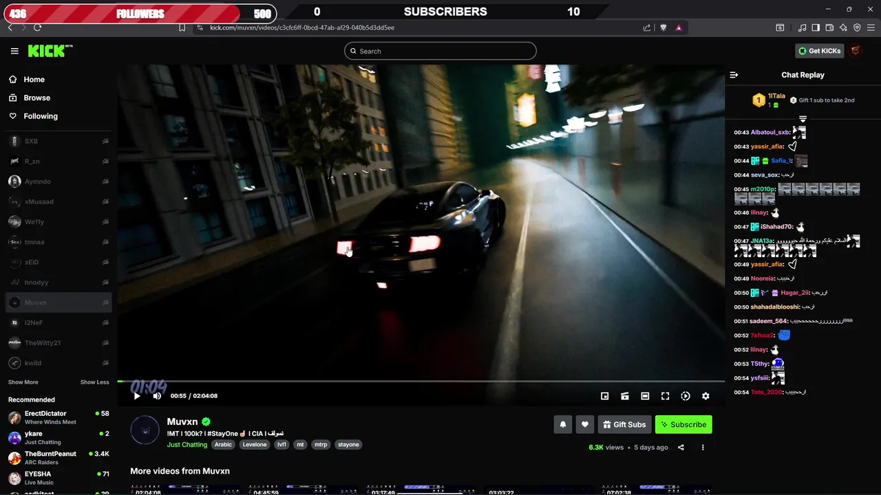Image resolution: width=881 pixels, height=495 pixels.
Task: Select the Levelone tag
Action: pyautogui.click(x=255, y=445)
